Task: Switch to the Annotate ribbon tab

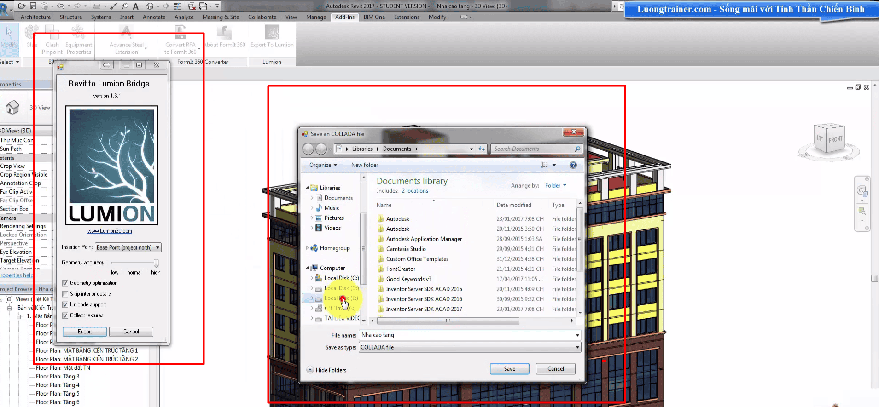Action: click(154, 17)
